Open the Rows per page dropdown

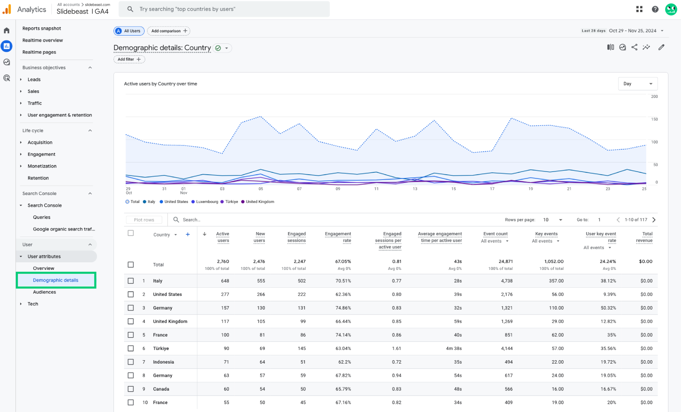[x=553, y=220]
